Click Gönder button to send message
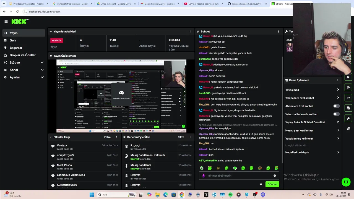The image size is (354, 199). (272, 184)
